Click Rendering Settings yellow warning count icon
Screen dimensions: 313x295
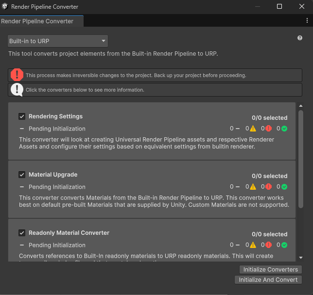pos(253,129)
